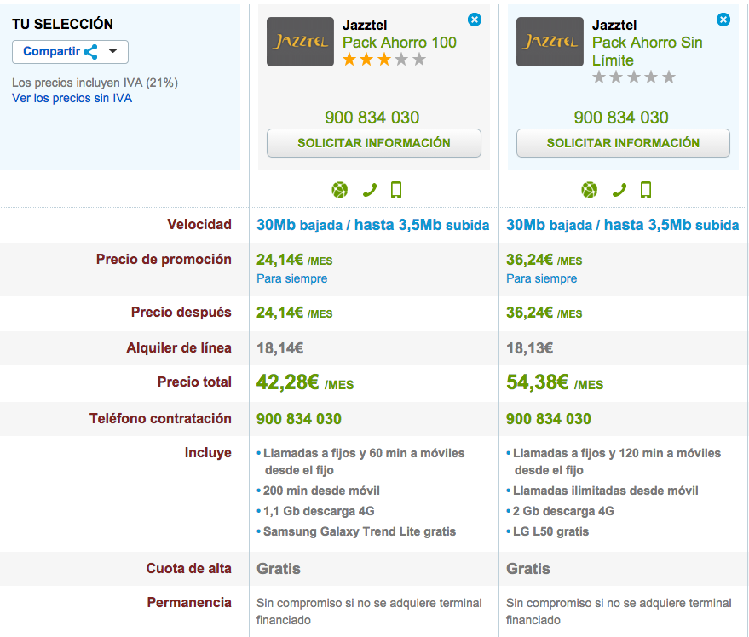Screen dimensions: 749x637
Task: Click the header phone number under Pack Ahorro 100
Action: 372,118
